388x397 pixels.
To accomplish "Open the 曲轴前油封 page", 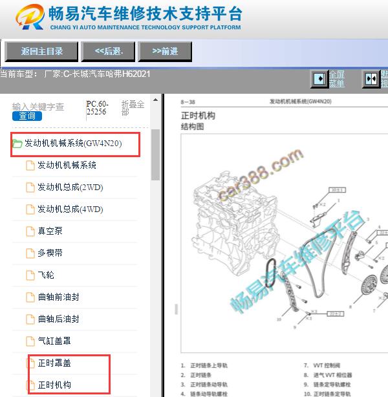I will (x=58, y=297).
